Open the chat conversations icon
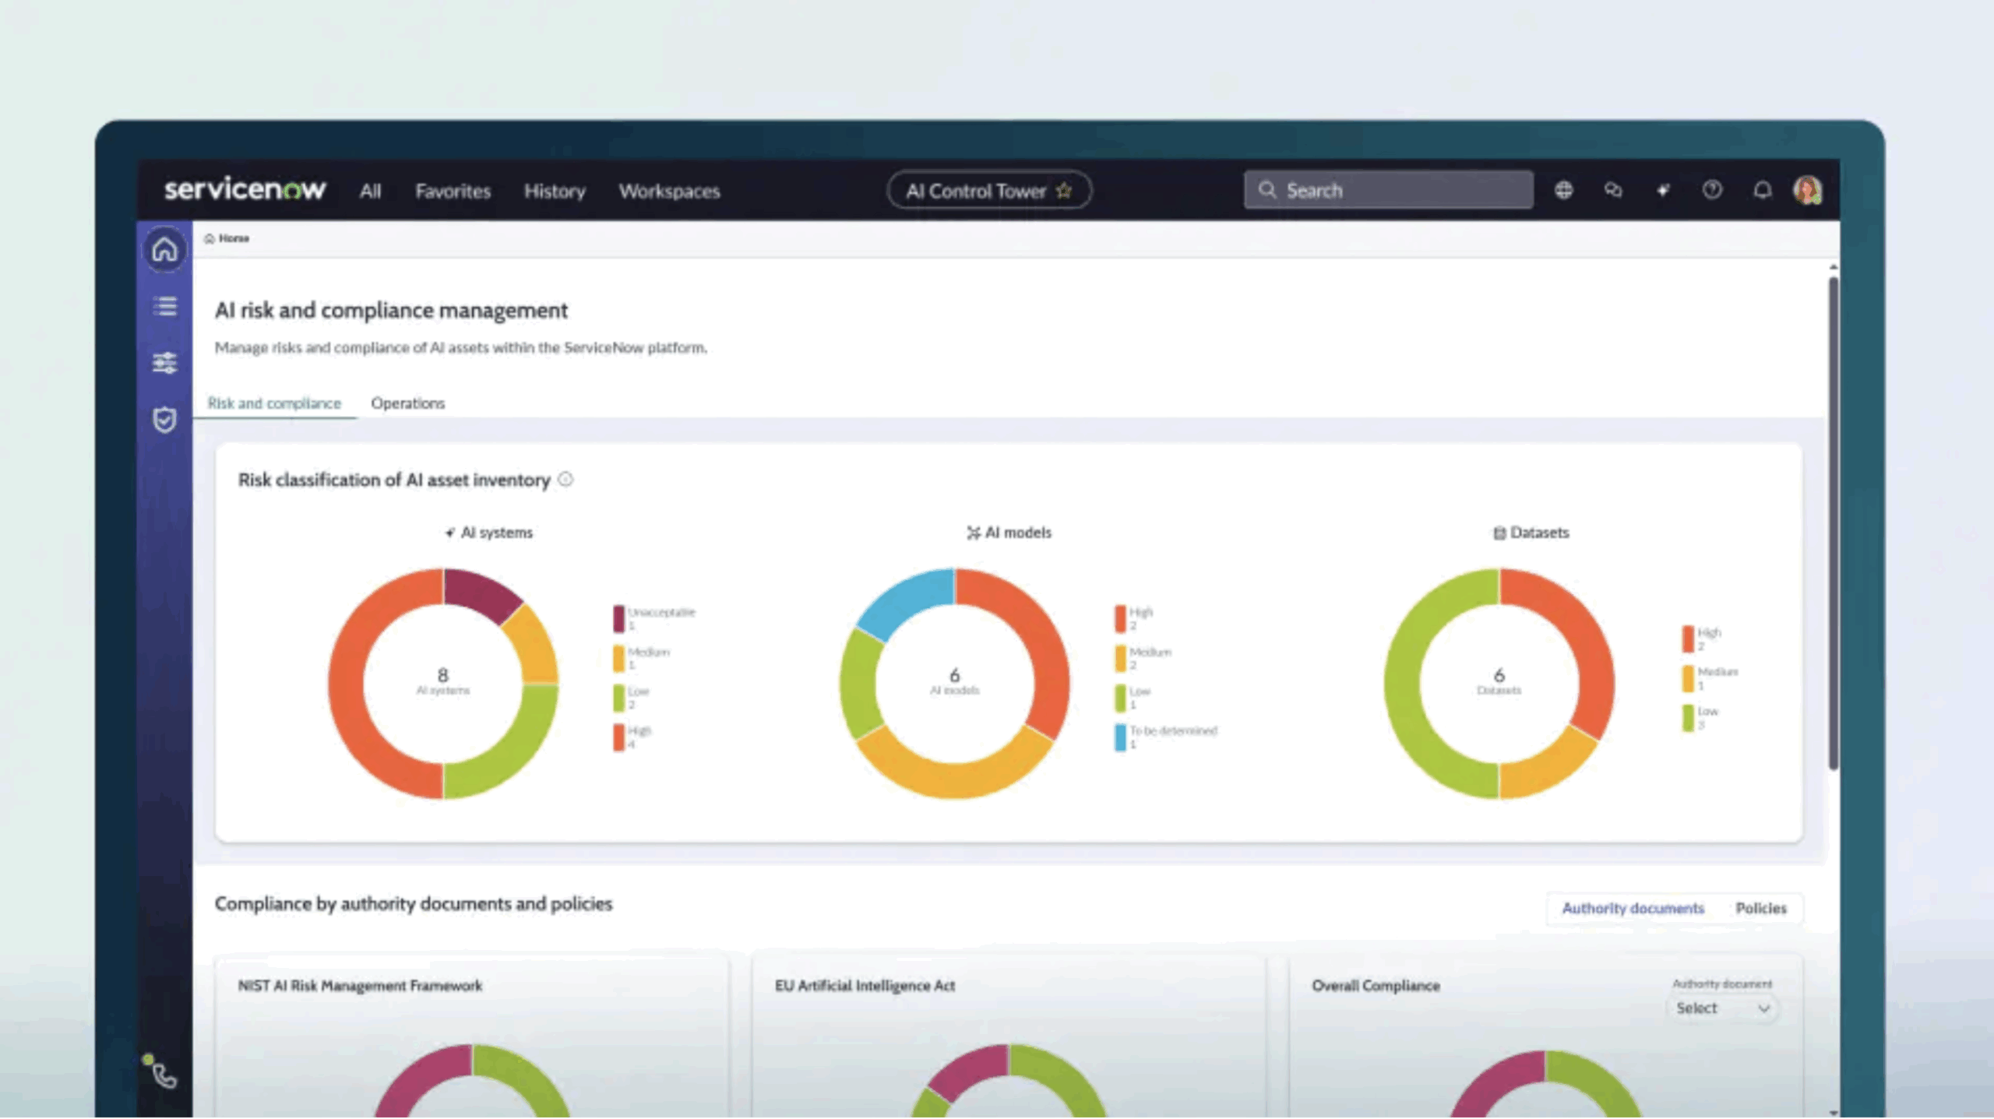The height and width of the screenshot is (1119, 1994). [x=1613, y=190]
